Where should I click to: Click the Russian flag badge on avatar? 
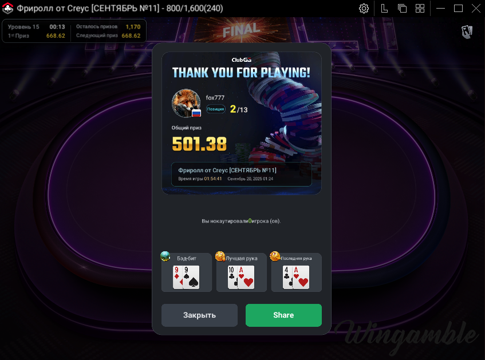pyautogui.click(x=196, y=113)
